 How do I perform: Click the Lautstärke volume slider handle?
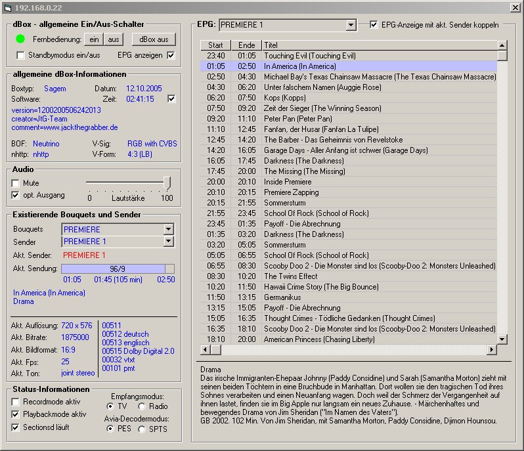167,183
